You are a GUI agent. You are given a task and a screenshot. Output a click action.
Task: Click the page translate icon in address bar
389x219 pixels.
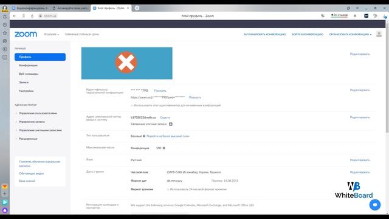click(x=323, y=16)
